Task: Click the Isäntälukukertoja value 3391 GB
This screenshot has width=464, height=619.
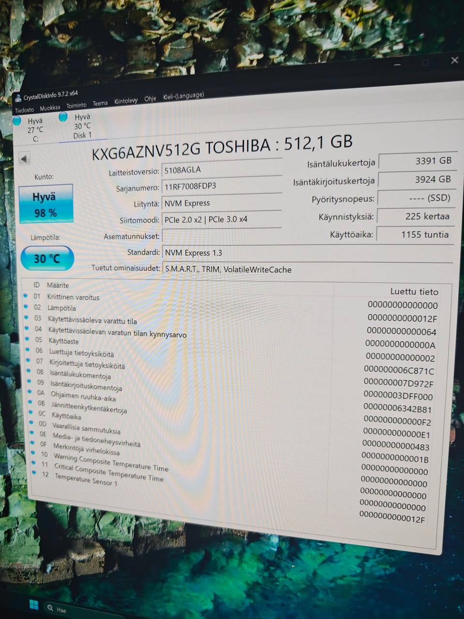Action: pyautogui.click(x=418, y=161)
